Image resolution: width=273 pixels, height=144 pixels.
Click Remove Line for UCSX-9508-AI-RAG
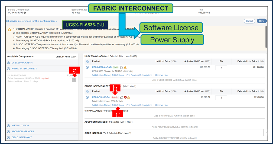162,75
